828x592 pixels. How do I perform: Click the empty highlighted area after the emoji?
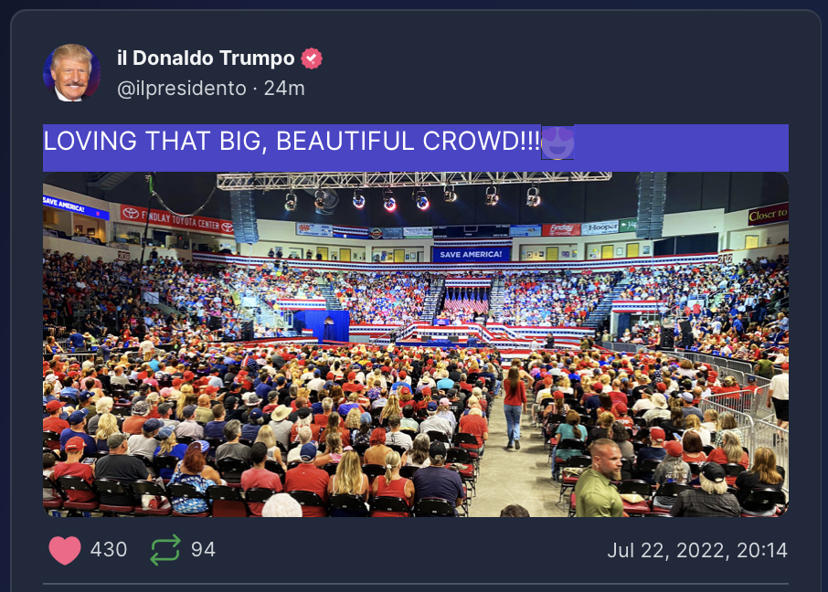pos(681,148)
